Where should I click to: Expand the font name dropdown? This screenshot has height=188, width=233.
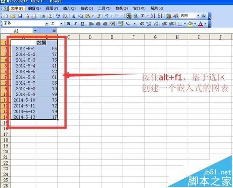[x=47, y=24]
